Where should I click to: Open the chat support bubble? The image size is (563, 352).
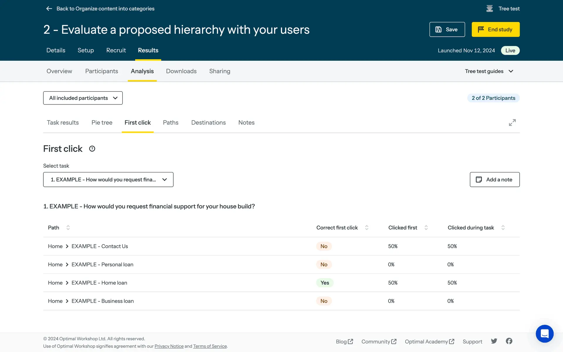point(544,334)
